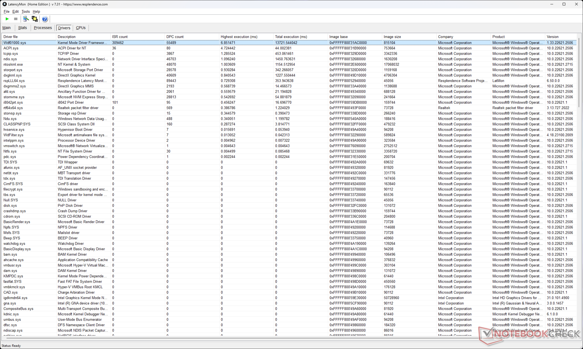Sort by DPC count column header

[175, 37]
